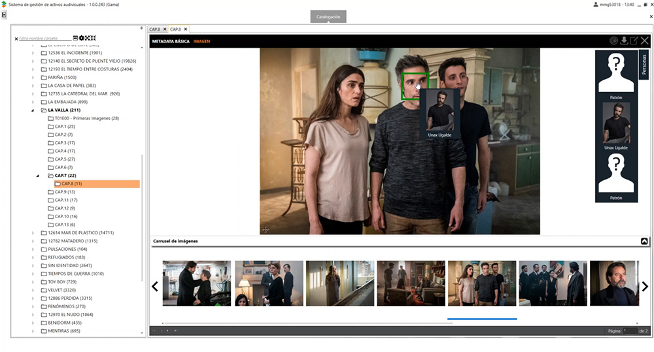
Task: Expand 12614 MAR DE PLASTICO folder
Action: point(33,233)
